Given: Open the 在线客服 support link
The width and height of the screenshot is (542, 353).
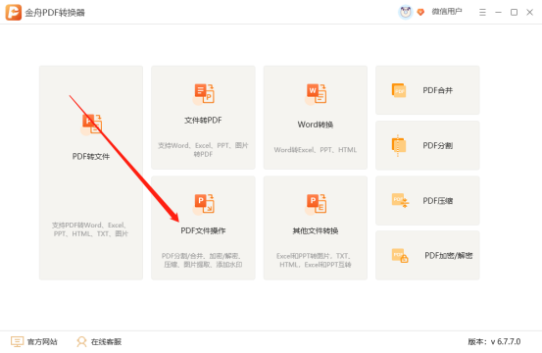Looking at the screenshot, I should pos(106,342).
